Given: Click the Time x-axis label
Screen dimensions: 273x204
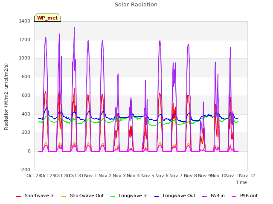Looking at the screenshot, I should pos(241,182).
